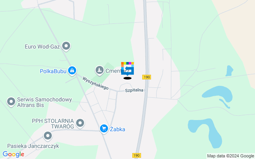Click the Pasieka Janczarczyk text label
This screenshot has width=255, height=159.
click(33, 146)
